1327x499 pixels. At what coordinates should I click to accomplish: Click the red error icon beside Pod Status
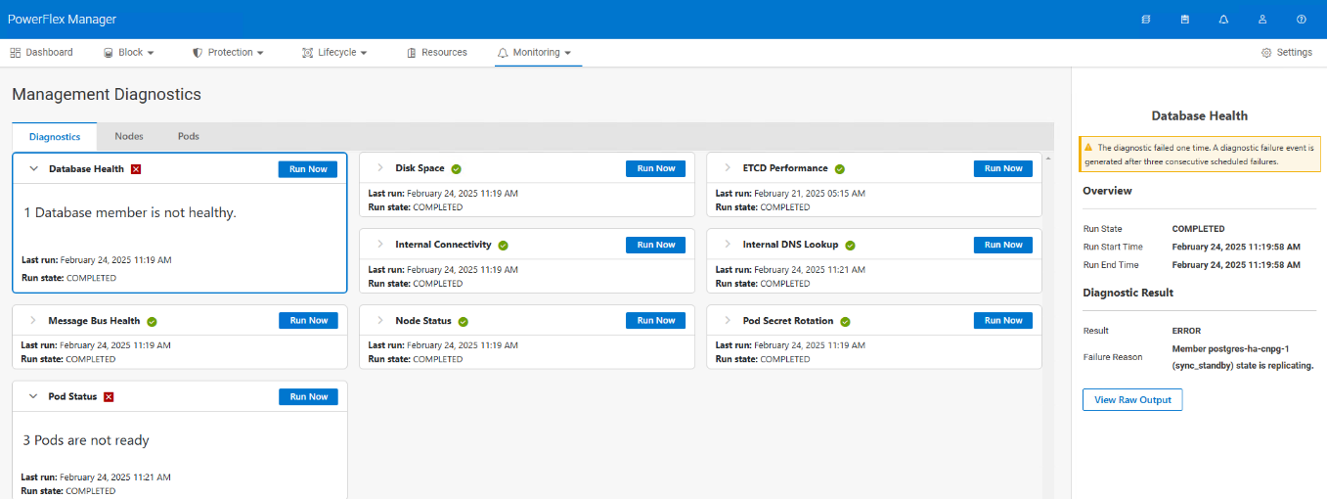click(x=109, y=397)
